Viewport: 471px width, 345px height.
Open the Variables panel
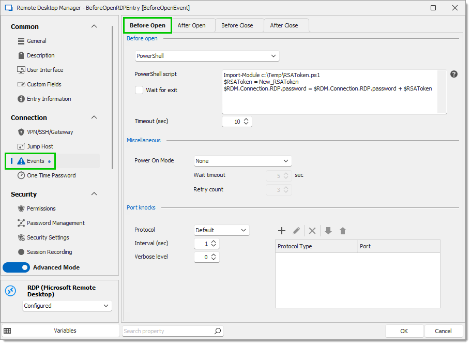[x=60, y=331]
